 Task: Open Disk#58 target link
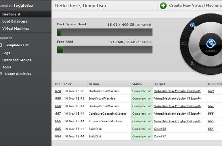pyautogui.click(x=160, y=129)
